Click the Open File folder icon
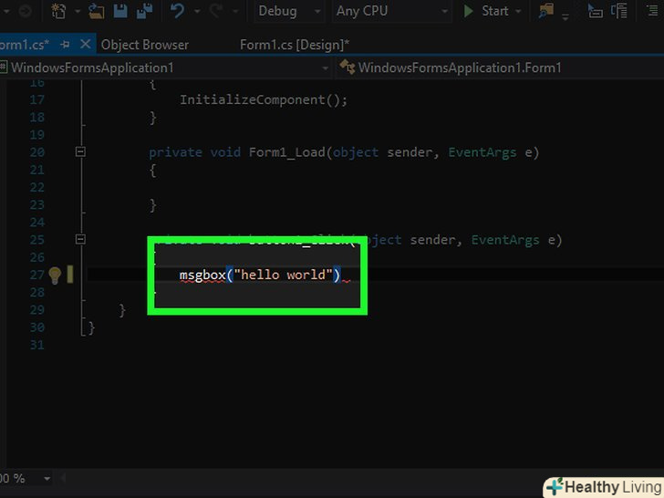Screen dimensions: 664x498 pos(97,11)
